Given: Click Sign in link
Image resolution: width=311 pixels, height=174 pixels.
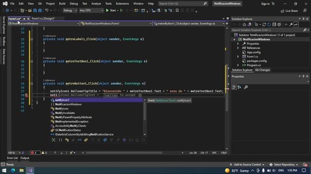Looking at the screenshot, I should (265, 4).
